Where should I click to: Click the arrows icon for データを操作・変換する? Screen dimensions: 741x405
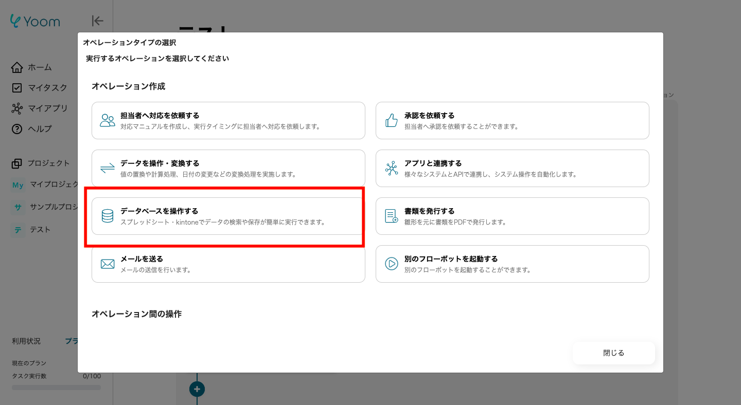click(108, 168)
